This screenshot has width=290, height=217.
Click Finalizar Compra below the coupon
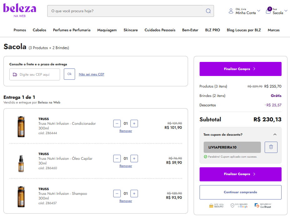(241, 174)
